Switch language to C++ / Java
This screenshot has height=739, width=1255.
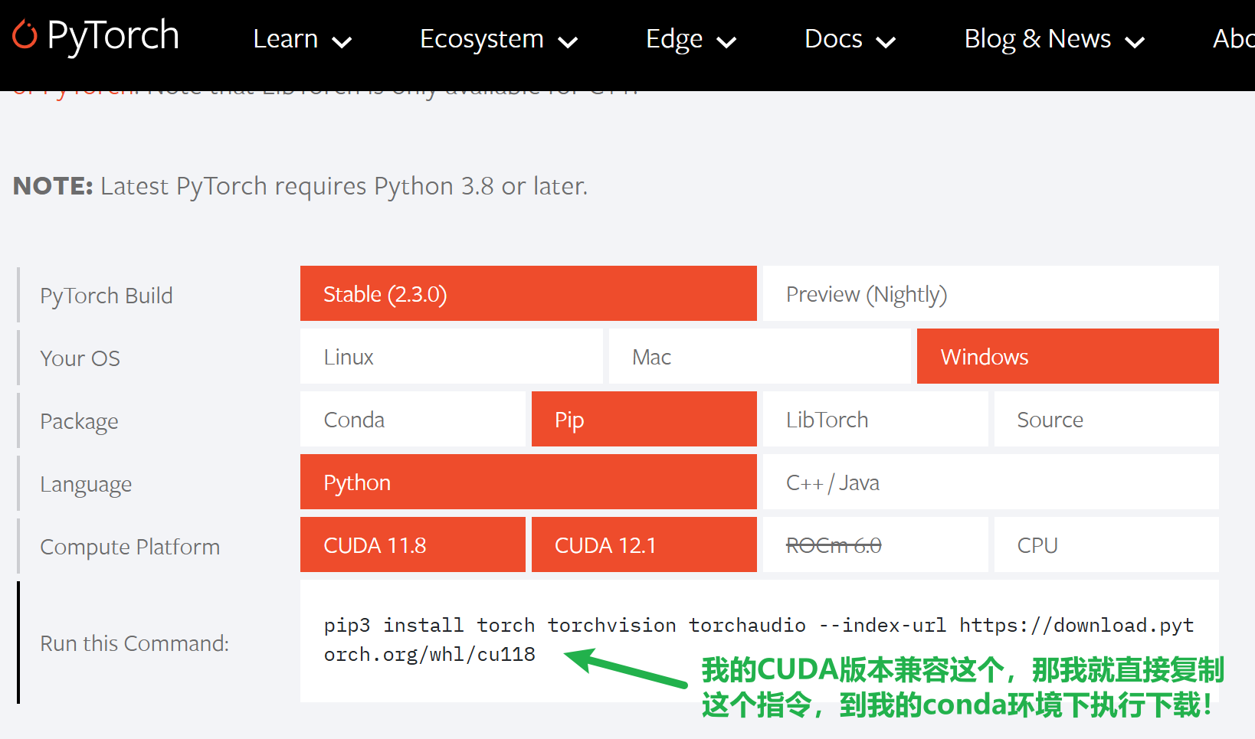click(x=990, y=482)
